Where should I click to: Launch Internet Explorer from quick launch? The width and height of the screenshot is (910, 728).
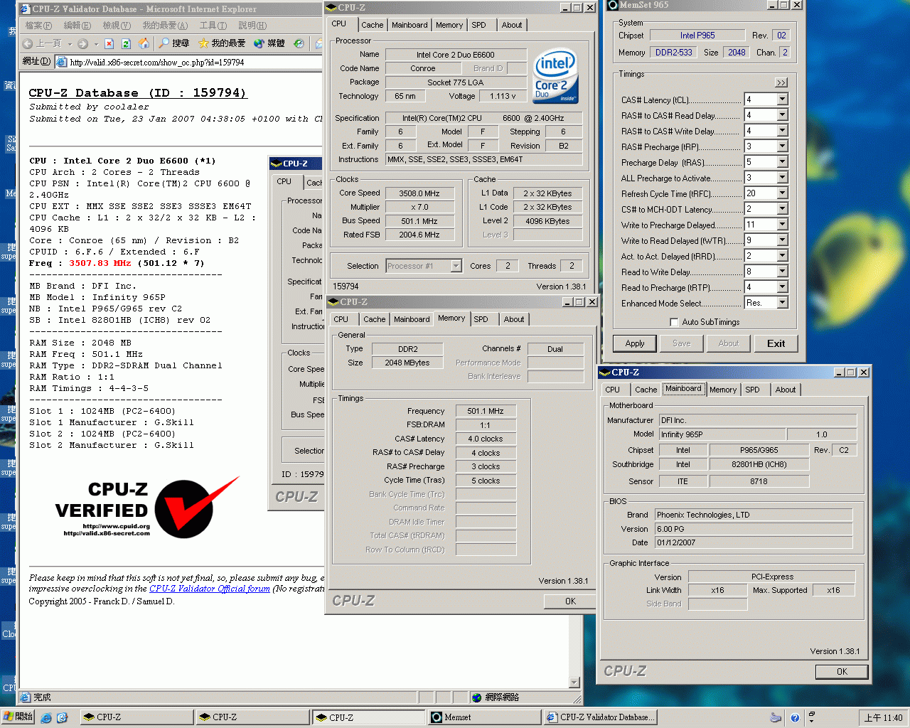(46, 717)
